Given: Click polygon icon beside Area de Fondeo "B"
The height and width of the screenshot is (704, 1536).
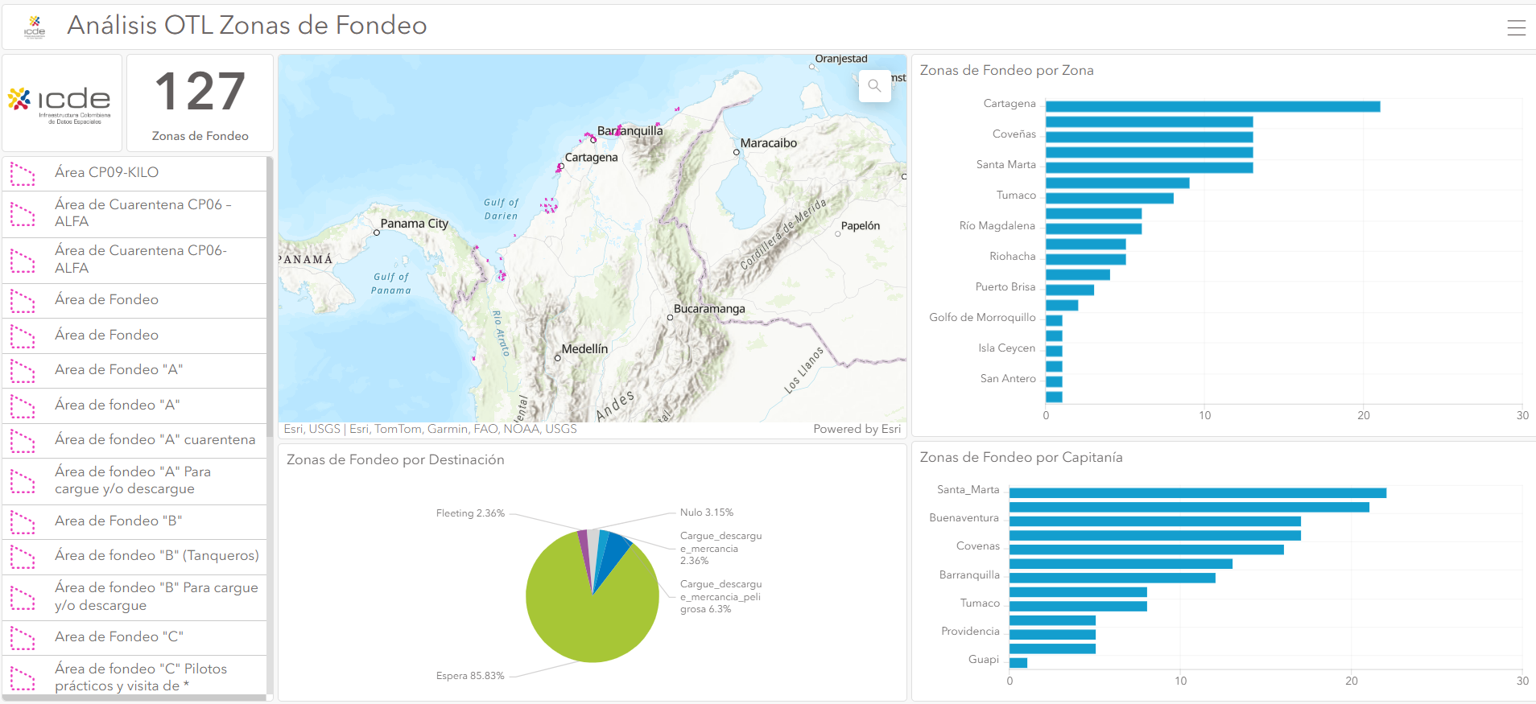Looking at the screenshot, I should (23, 522).
